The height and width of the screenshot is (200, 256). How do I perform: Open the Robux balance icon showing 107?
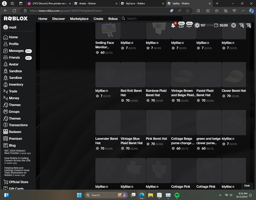click(197, 26)
